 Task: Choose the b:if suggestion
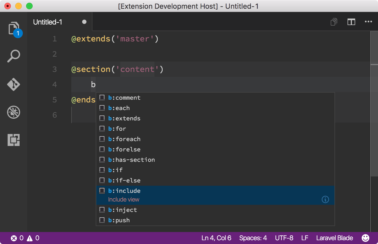pyautogui.click(x=215, y=170)
